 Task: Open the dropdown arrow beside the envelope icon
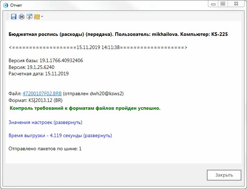(42, 16)
